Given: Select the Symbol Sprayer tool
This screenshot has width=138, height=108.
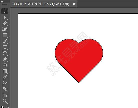Looking at the screenshot, I should click(x=5, y=83).
